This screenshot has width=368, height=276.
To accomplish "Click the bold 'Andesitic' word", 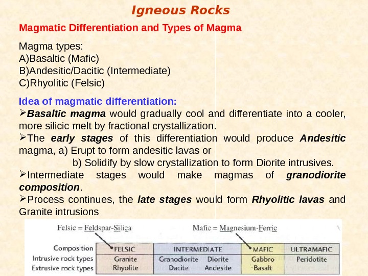I will 323,138.
